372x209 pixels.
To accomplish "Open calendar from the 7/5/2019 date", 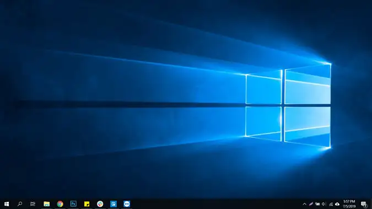I will [x=349, y=206].
